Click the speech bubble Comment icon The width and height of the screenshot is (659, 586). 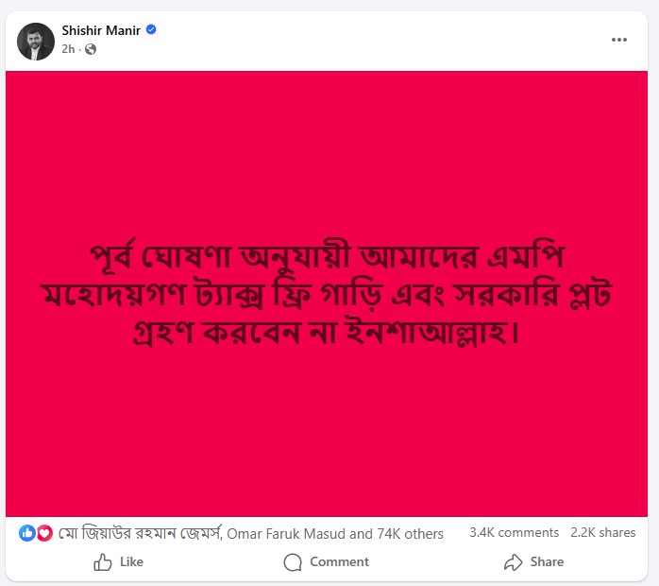point(293,562)
